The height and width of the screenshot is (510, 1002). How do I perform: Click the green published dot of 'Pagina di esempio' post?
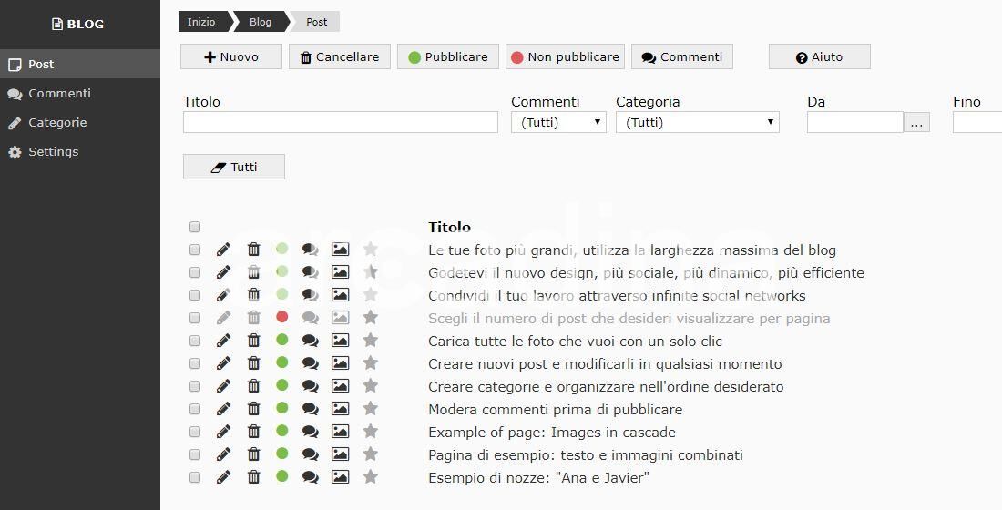tap(281, 454)
